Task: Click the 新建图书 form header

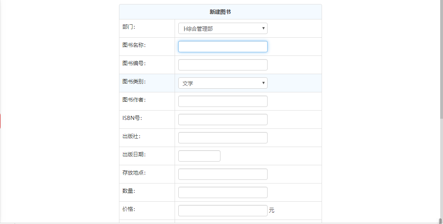Action: (220, 12)
